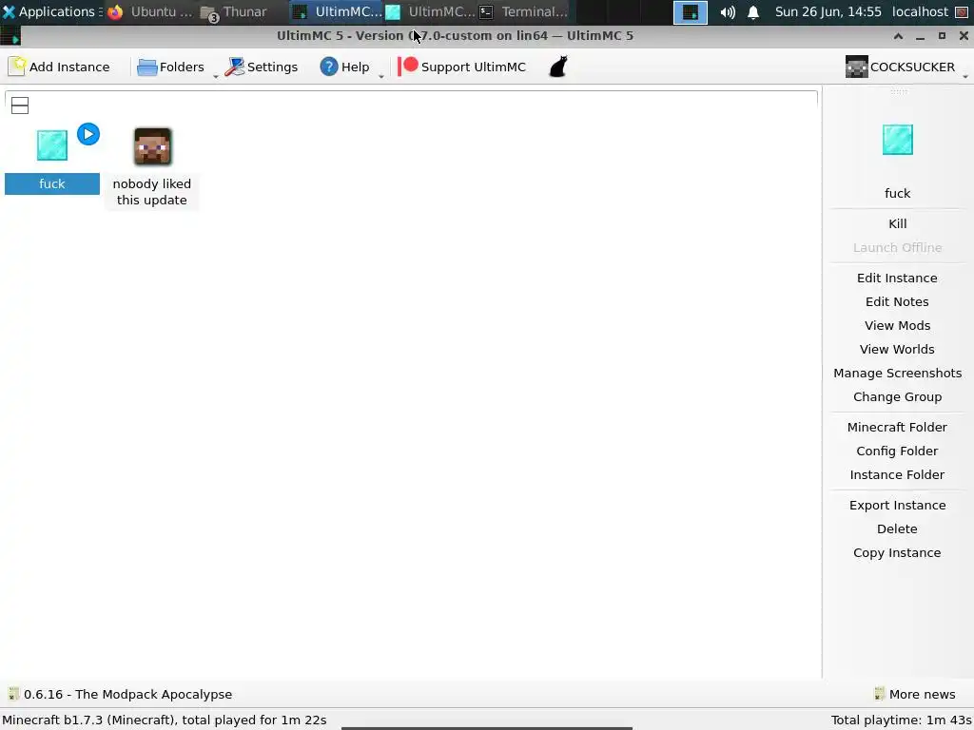Screen dimensions: 974x730
Task: Click Copy Instance
Action: point(898,552)
